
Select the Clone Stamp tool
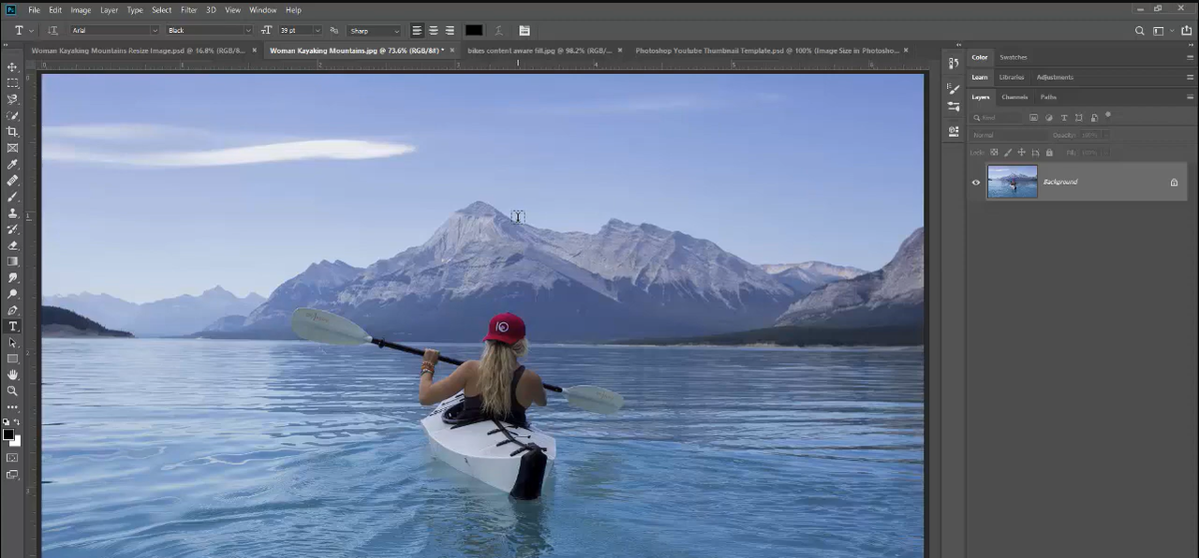pyautogui.click(x=12, y=213)
